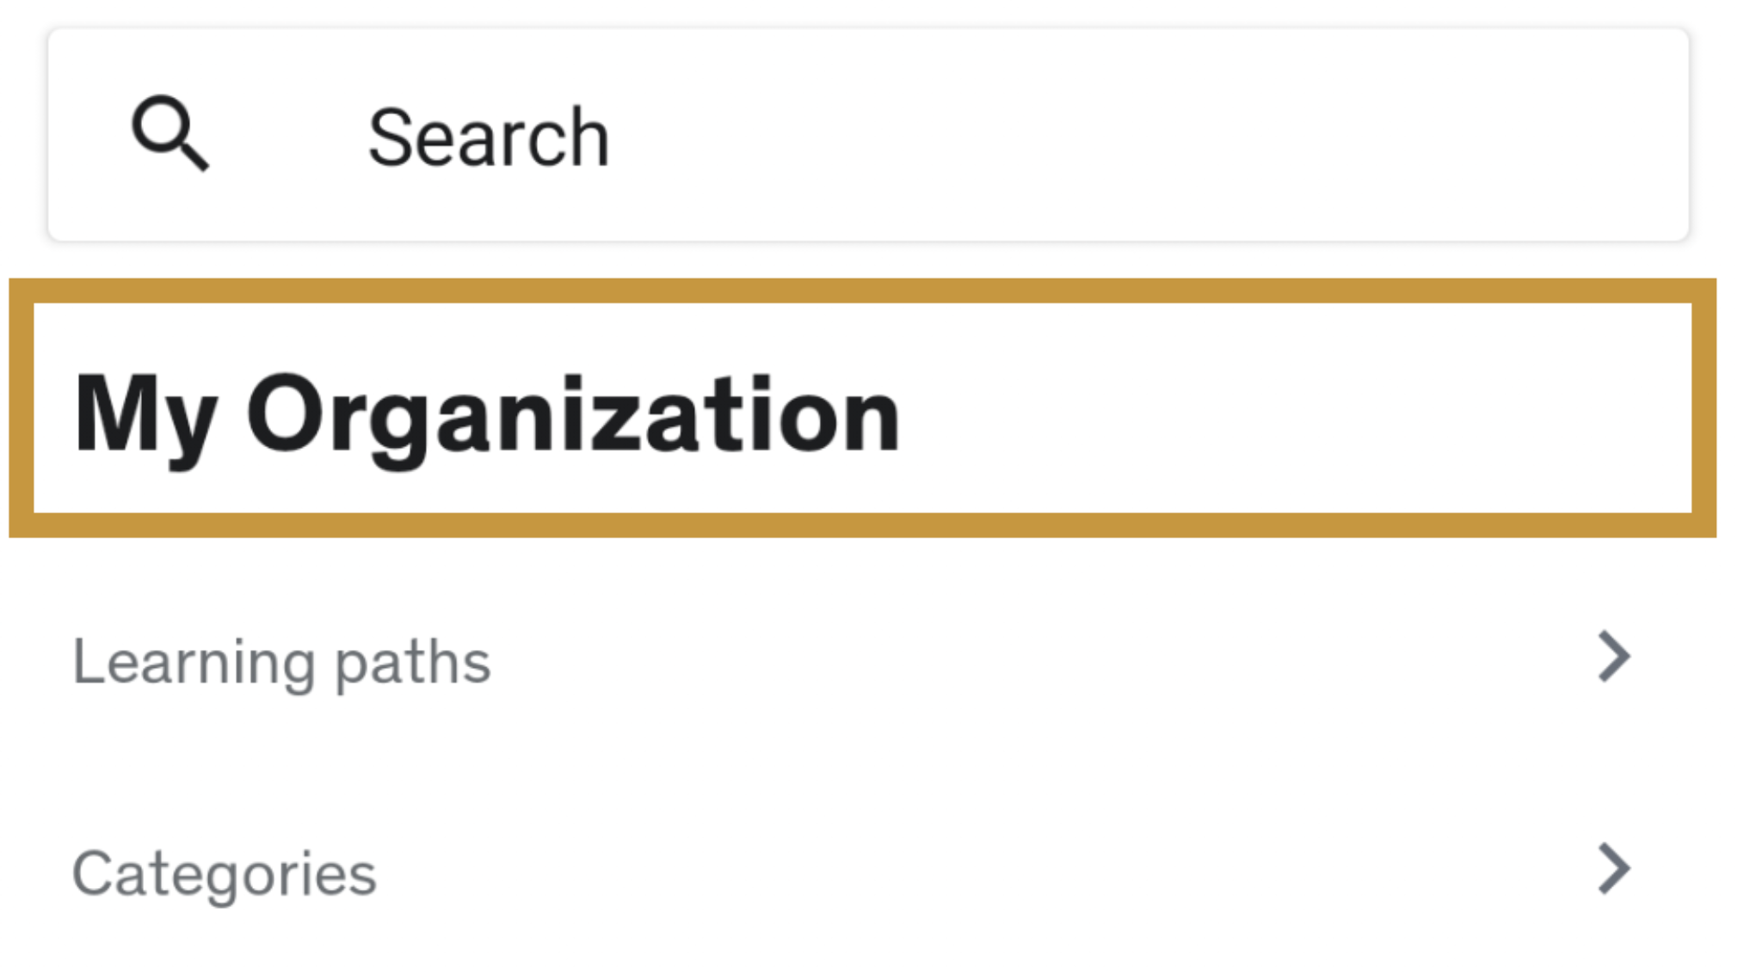The width and height of the screenshot is (1737, 974).
Task: Click the magnifying glass search icon
Action: 170,134
